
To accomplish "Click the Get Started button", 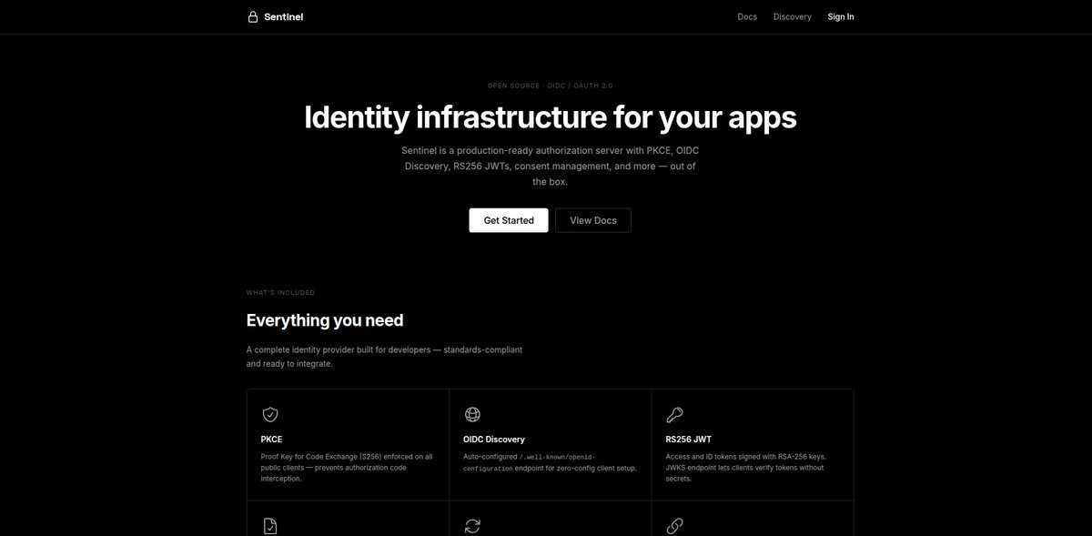I will (509, 220).
